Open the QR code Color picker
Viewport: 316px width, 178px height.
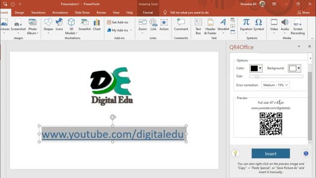pos(256,68)
